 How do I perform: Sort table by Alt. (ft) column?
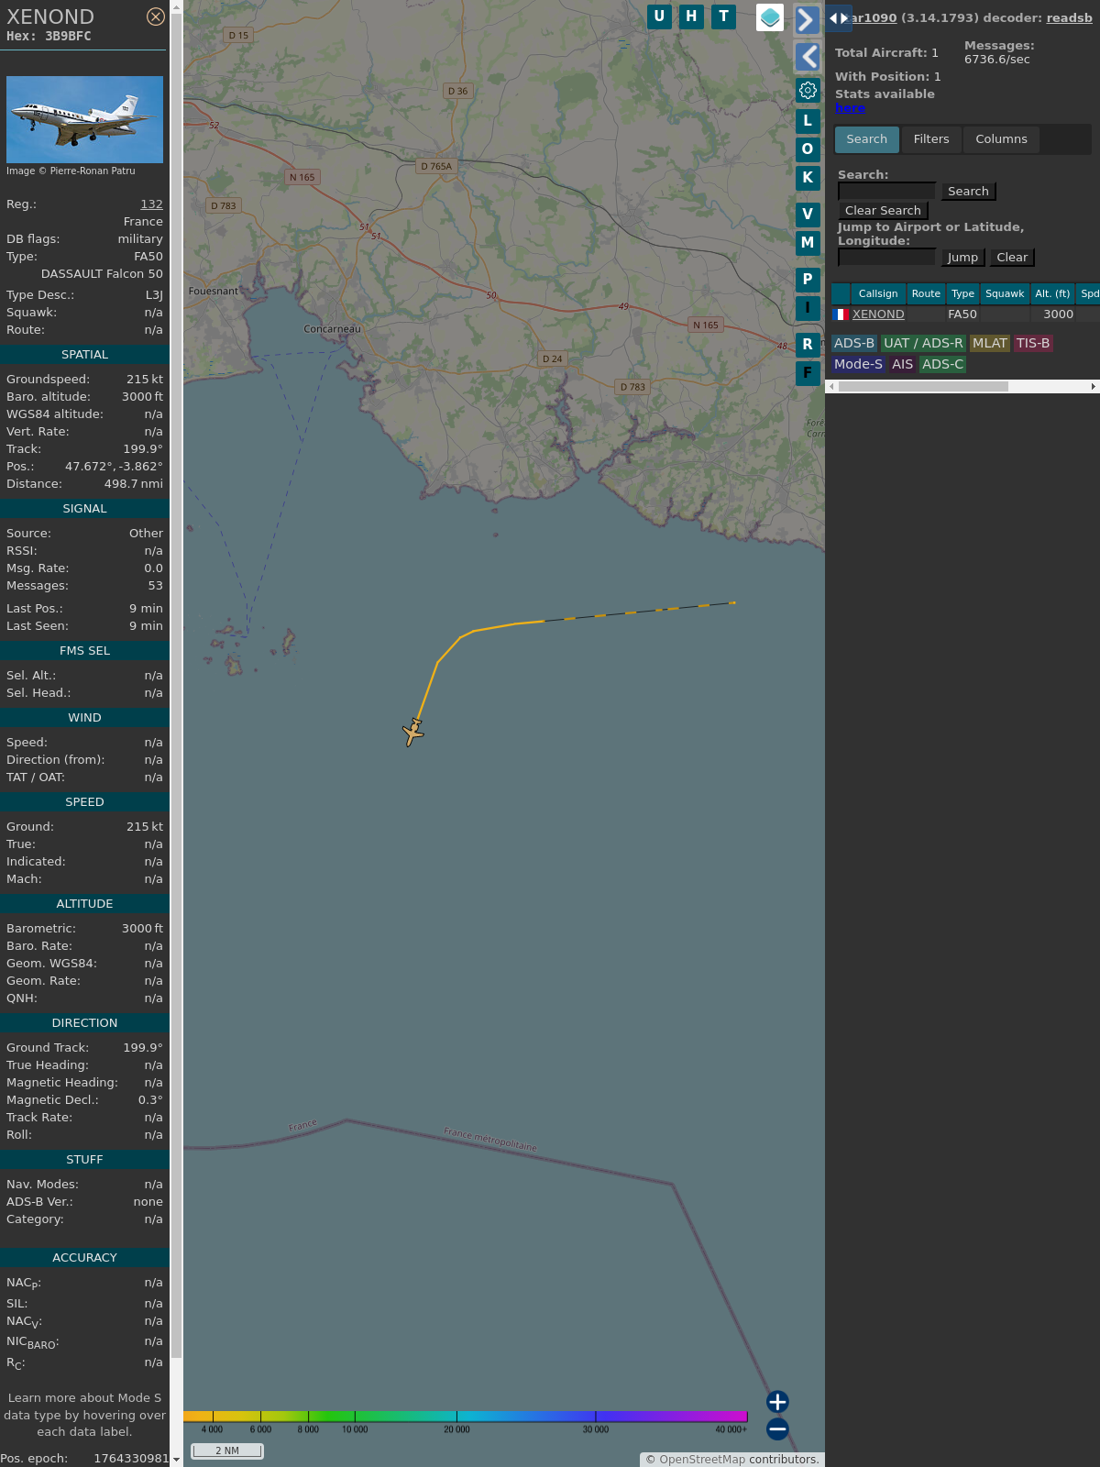(x=1052, y=293)
